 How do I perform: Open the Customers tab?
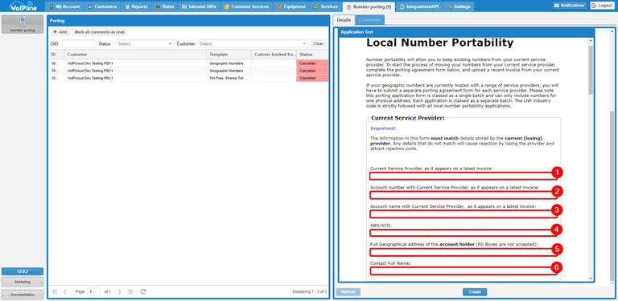[102, 6]
